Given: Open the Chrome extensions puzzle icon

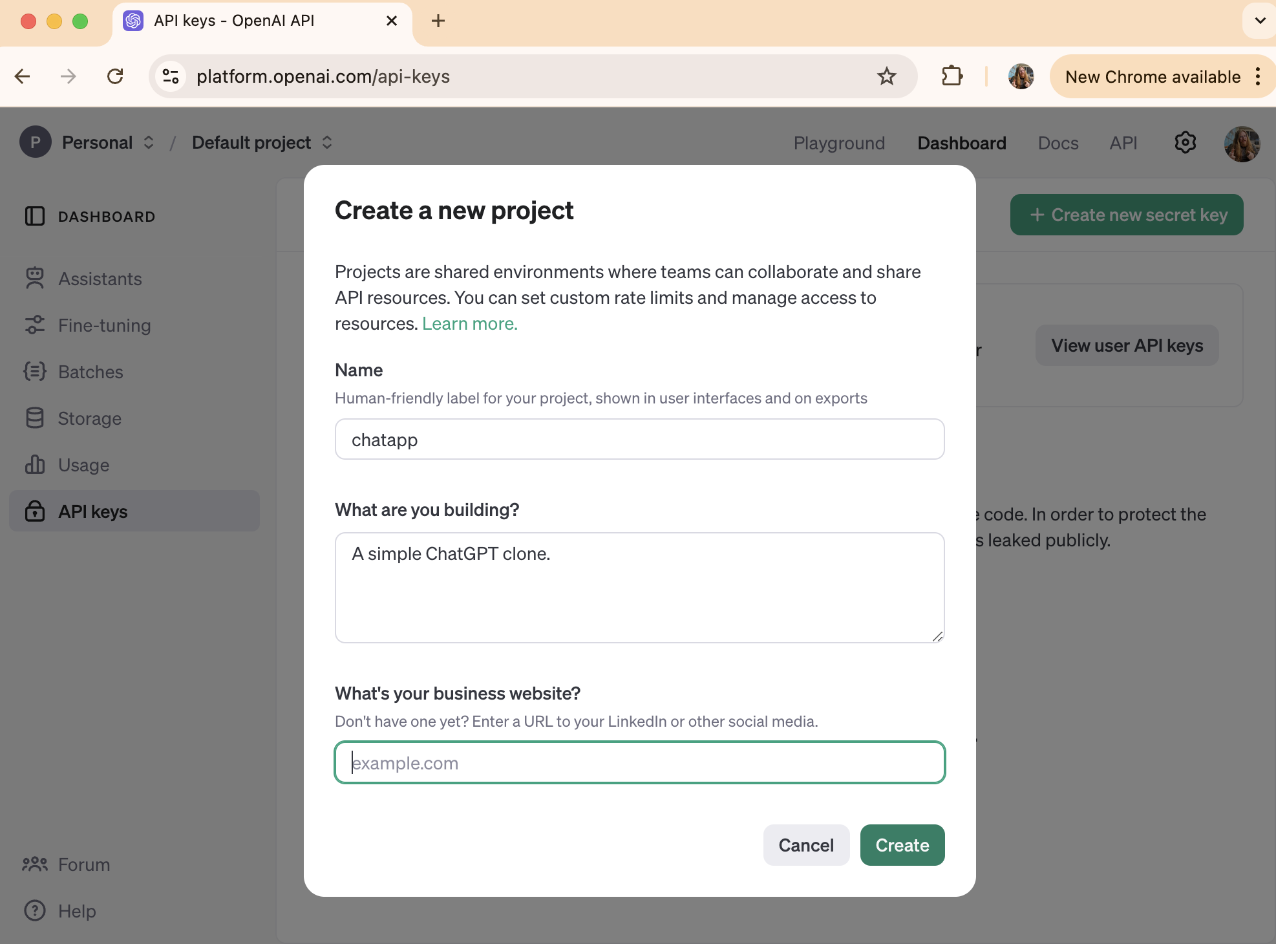Looking at the screenshot, I should 952,76.
